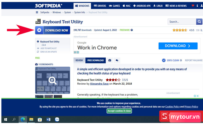Open NEWS & REVIEWS section
The height and width of the screenshot is (125, 203).
pos(176,6)
